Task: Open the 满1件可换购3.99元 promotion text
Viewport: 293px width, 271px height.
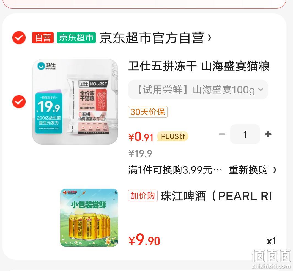Action: point(175,170)
